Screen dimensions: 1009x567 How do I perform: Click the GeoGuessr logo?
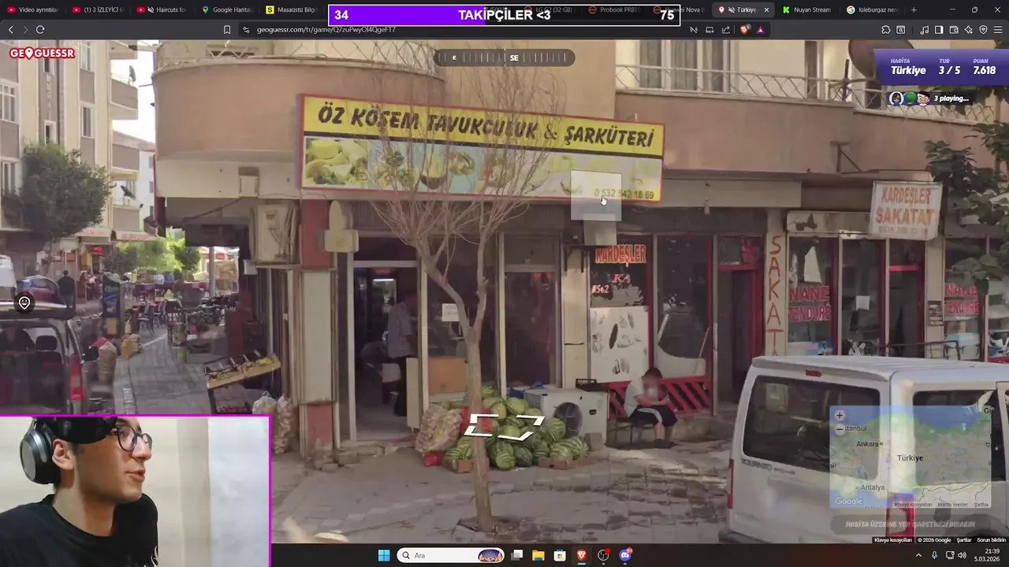coord(42,54)
